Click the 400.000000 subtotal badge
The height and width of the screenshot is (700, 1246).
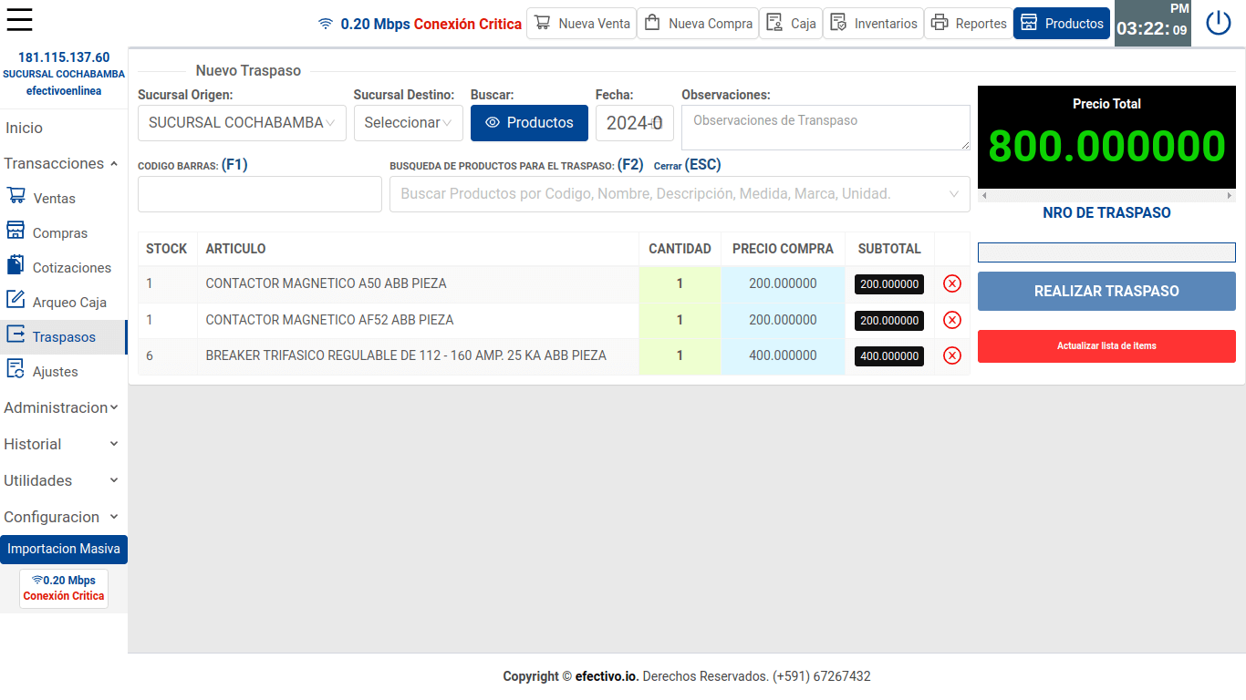point(889,356)
